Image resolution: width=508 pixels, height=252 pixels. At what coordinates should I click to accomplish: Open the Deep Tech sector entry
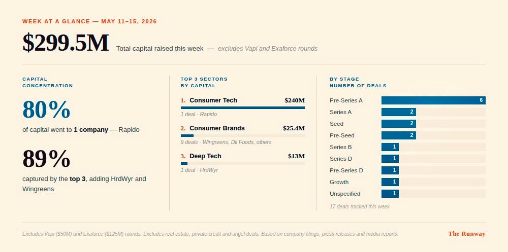pos(243,162)
